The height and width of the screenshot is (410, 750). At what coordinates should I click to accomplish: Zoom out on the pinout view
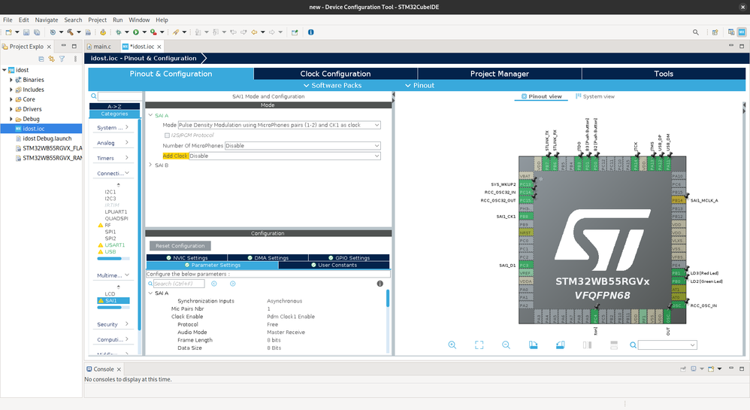(x=506, y=345)
